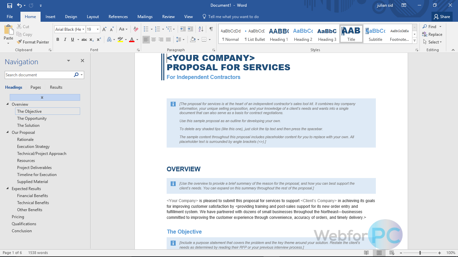The image size is (458, 257).
Task: Open the font size dropdown
Action: (x=98, y=29)
